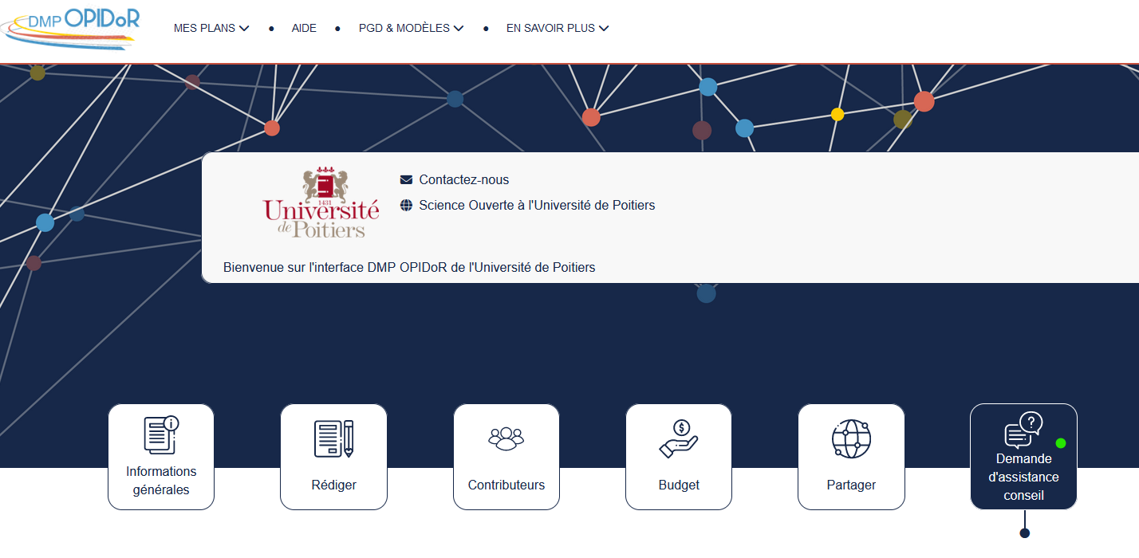Open Science Ouverte à l'Université de Poitiers link
Viewport: 1139px width, 558px height.
[x=537, y=206]
